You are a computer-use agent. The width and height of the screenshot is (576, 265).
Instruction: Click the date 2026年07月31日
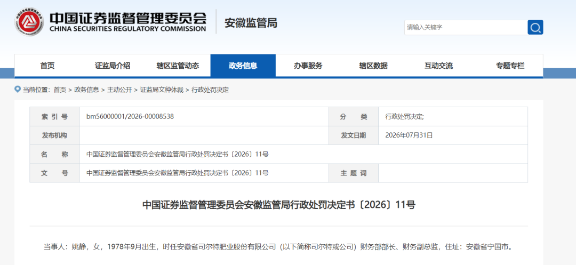coord(409,135)
